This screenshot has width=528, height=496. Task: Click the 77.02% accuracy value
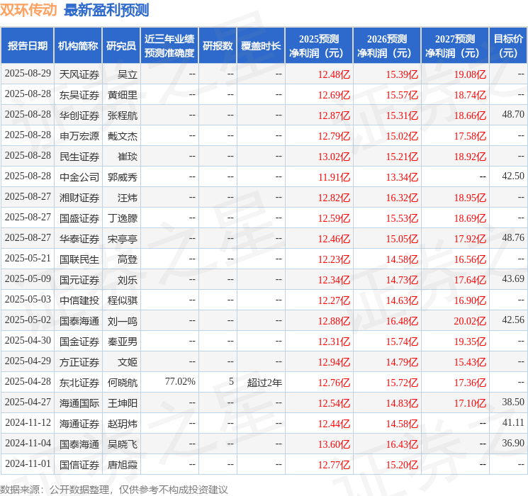pos(180,381)
